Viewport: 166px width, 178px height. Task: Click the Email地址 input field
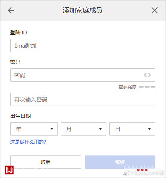coord(83,45)
